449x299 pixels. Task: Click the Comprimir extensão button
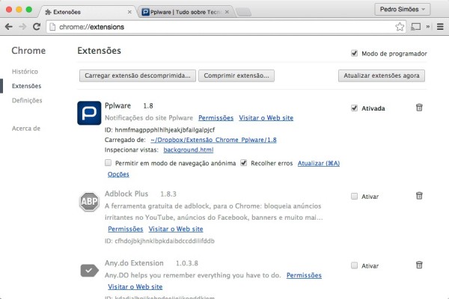point(236,75)
